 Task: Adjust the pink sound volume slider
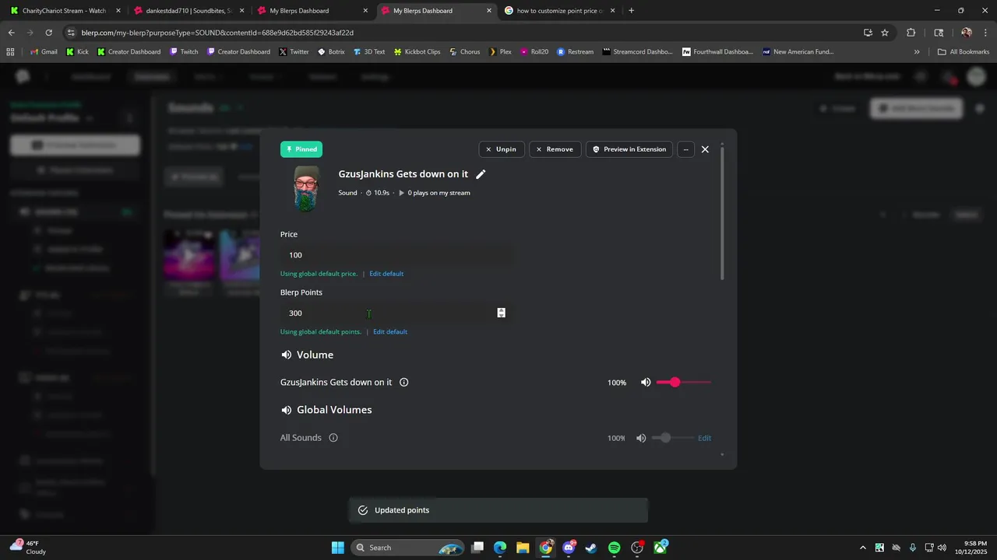tap(684, 383)
